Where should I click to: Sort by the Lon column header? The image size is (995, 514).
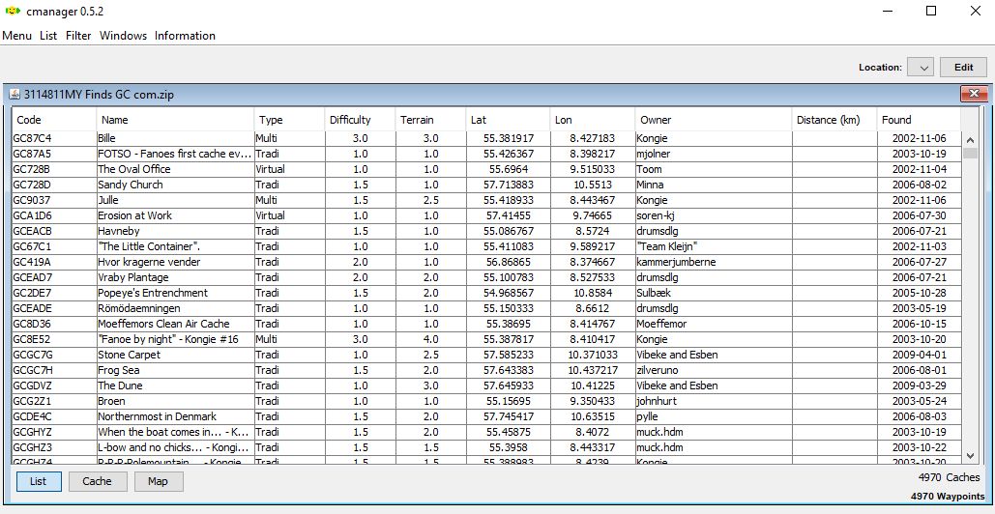click(x=592, y=120)
